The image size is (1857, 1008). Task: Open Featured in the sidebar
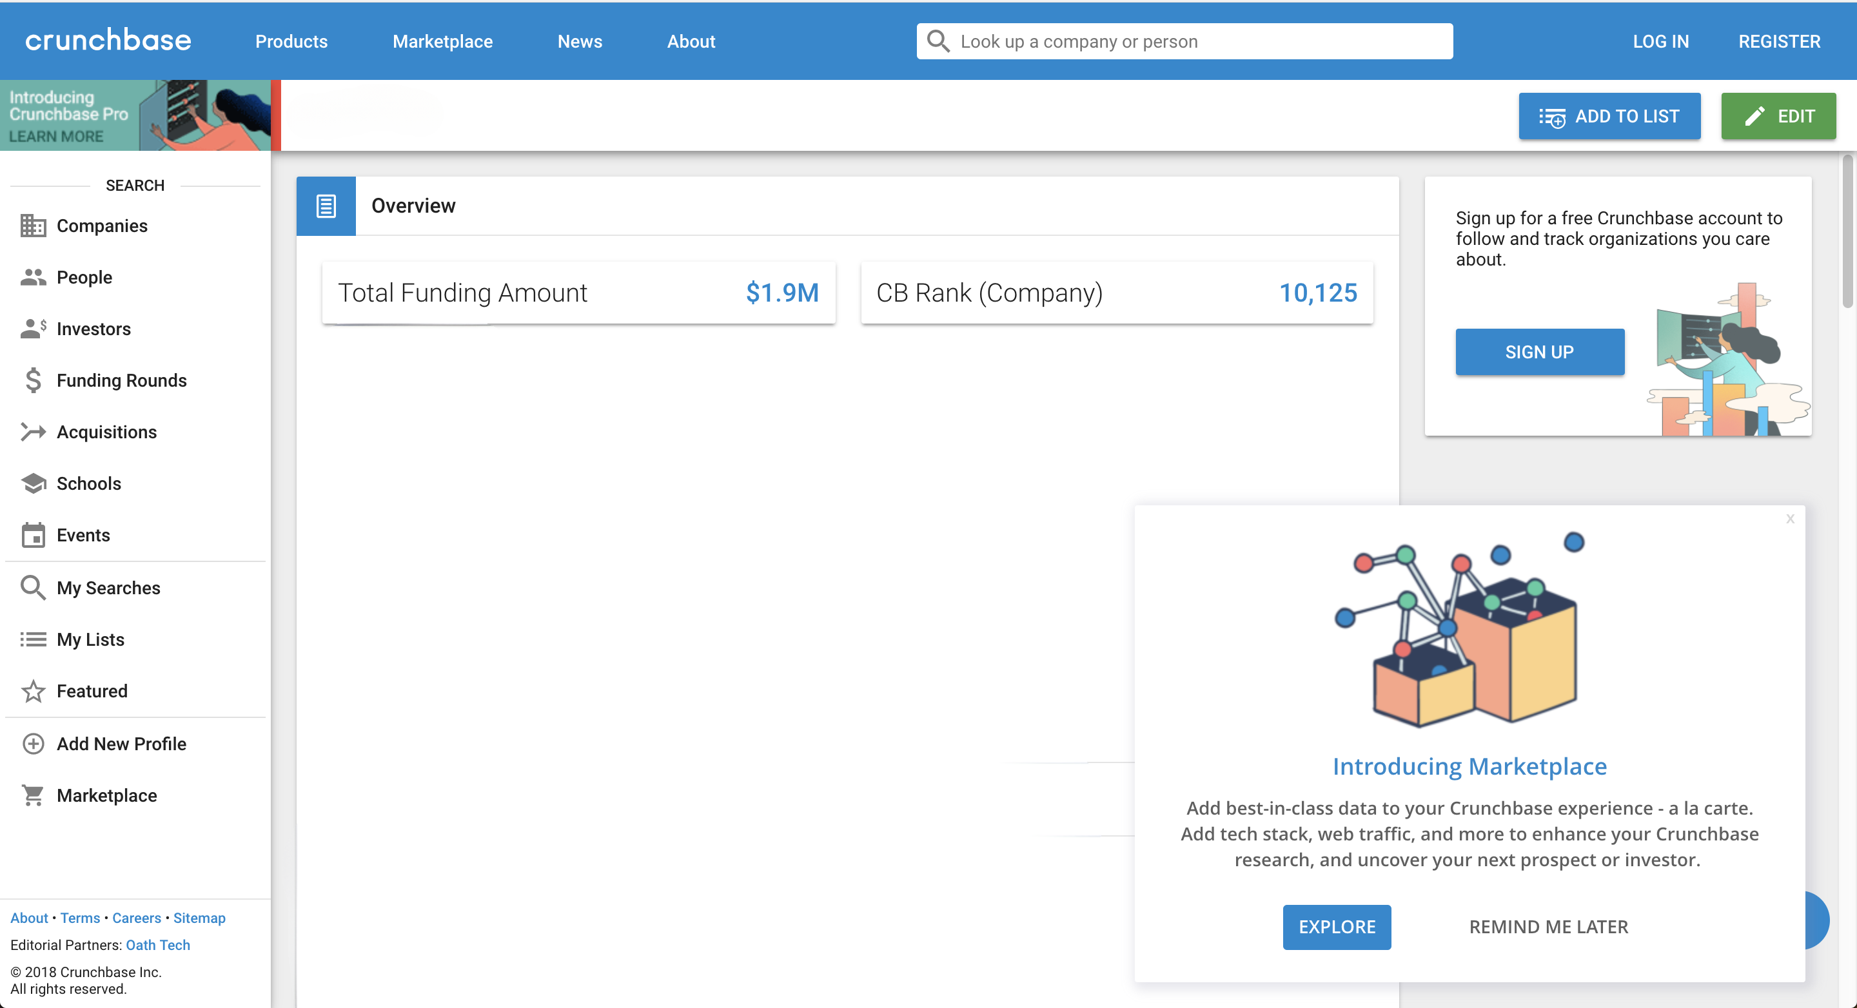[x=92, y=691]
